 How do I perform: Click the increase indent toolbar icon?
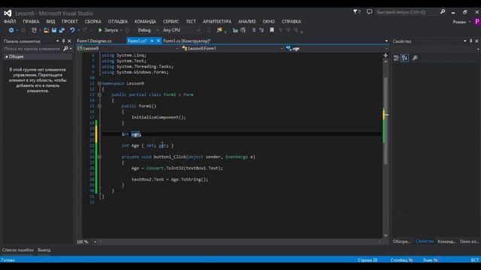coord(244,30)
